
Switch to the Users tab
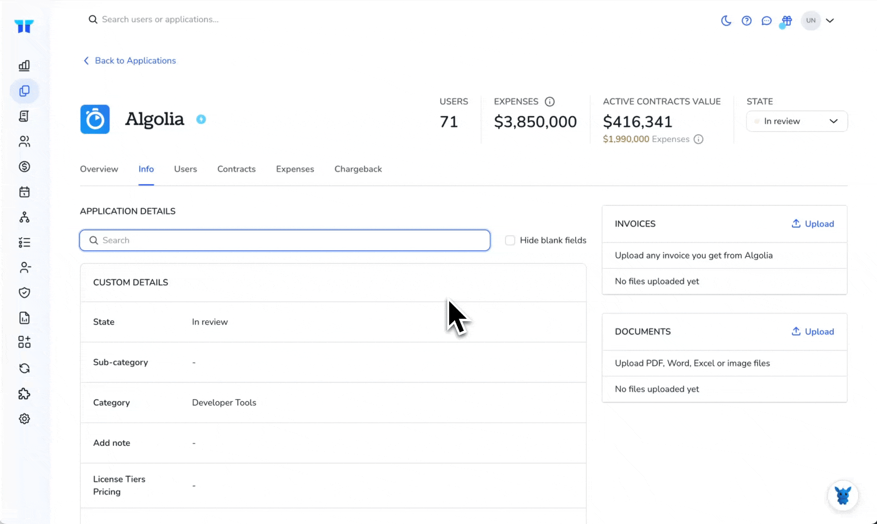(x=185, y=169)
